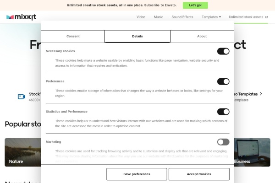Expand the Templates dropdown menu
The height and width of the screenshot is (183, 275).
[x=211, y=17]
